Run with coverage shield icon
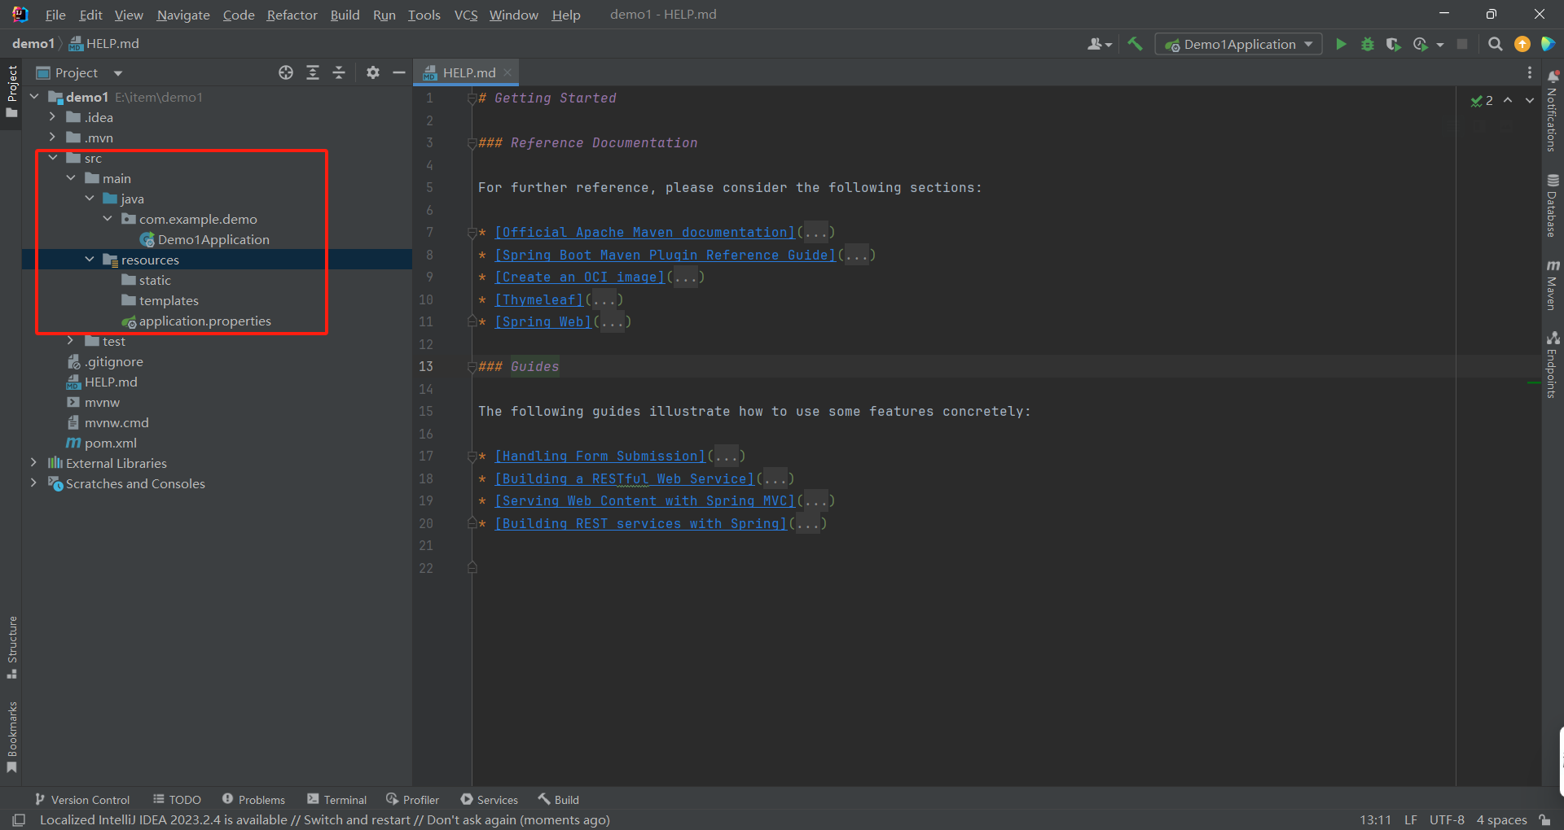The image size is (1564, 830). point(1394,44)
